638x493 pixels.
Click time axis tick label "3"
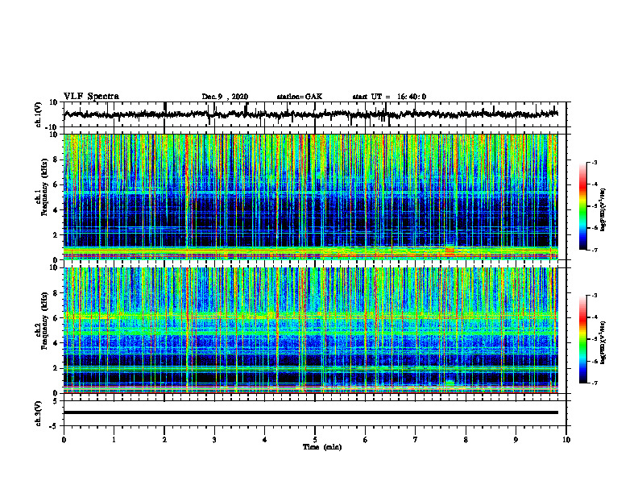[x=214, y=440]
